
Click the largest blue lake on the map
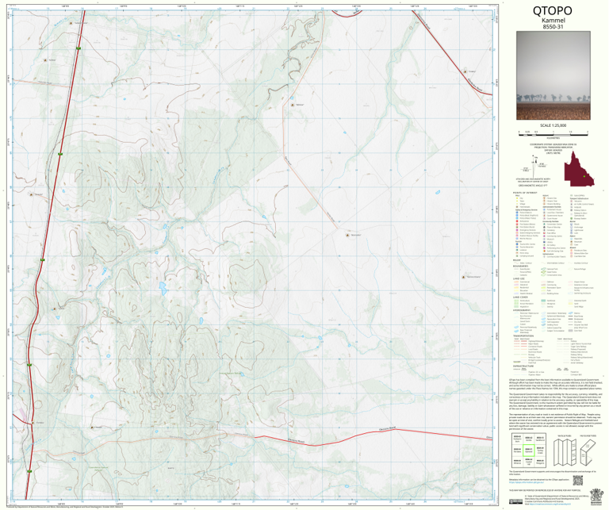click(x=163, y=288)
